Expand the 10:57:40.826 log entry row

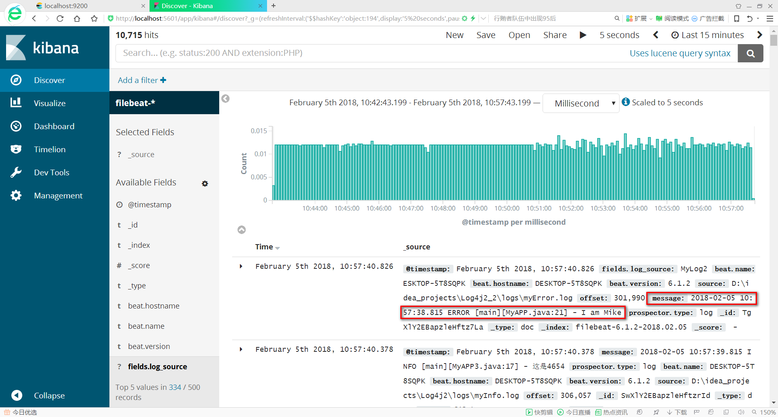point(241,266)
